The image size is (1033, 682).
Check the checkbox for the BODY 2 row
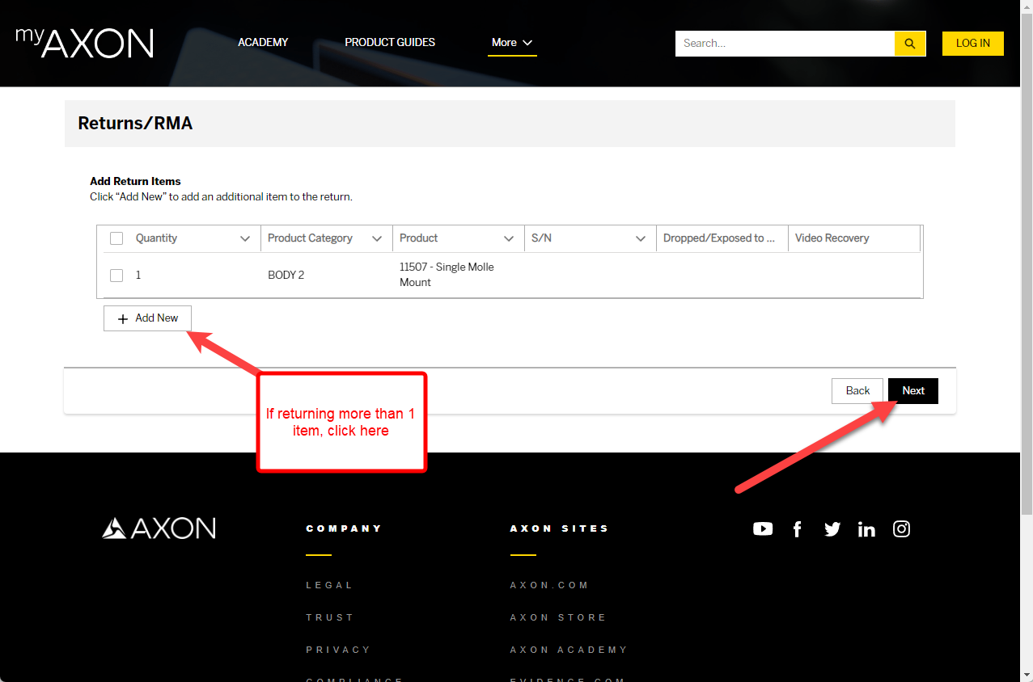[116, 275]
